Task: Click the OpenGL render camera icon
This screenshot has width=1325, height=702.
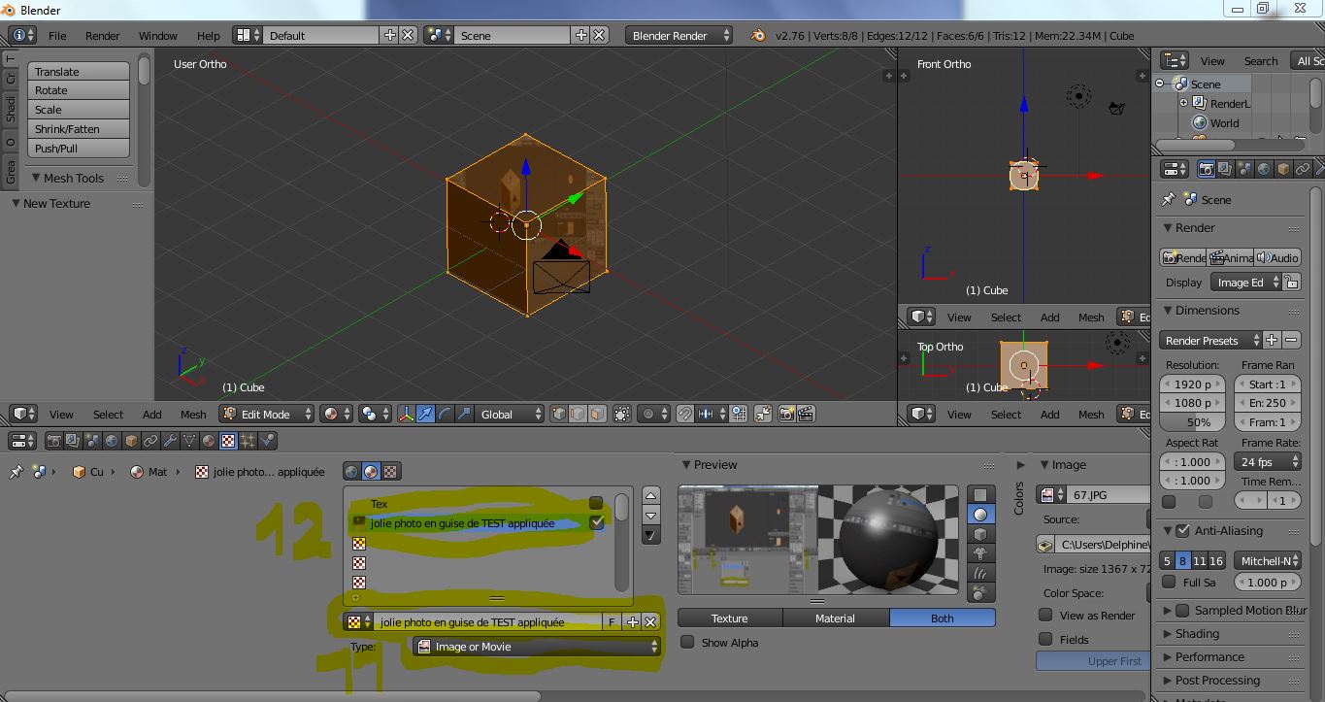Action: click(x=786, y=414)
